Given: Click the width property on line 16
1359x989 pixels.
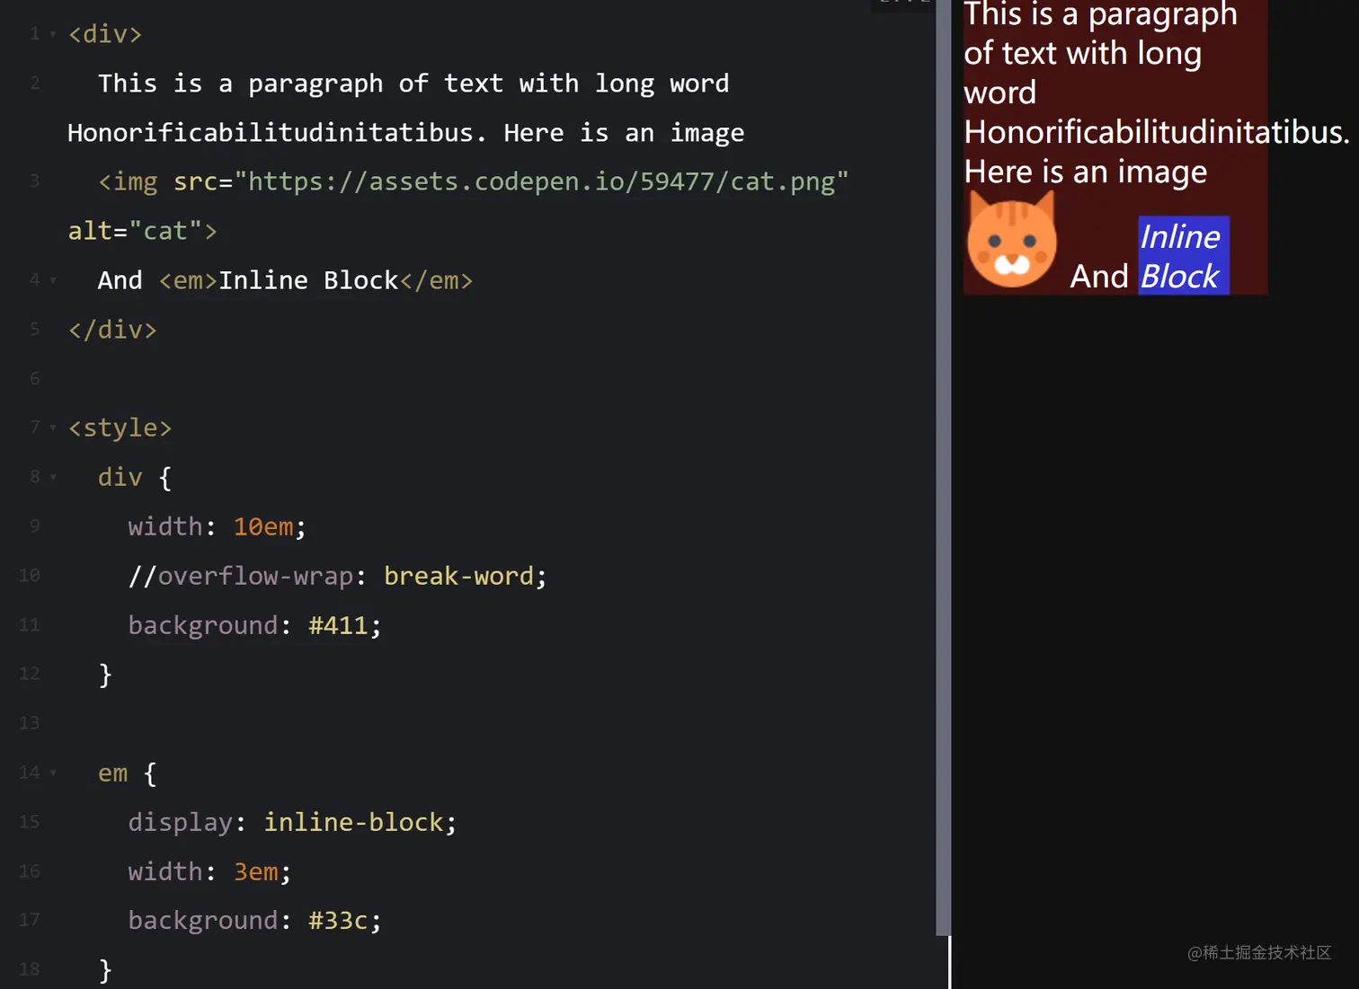Looking at the screenshot, I should tap(165, 871).
